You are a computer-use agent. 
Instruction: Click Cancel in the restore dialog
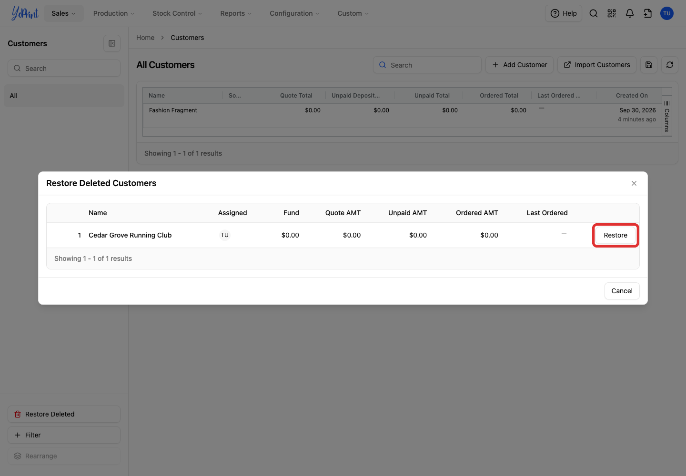(x=622, y=291)
